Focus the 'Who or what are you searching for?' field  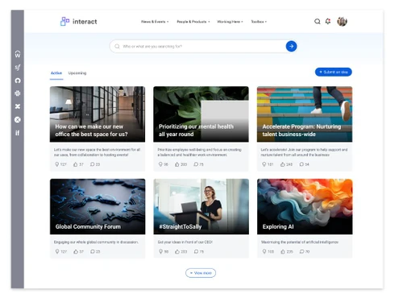pyautogui.click(x=203, y=47)
